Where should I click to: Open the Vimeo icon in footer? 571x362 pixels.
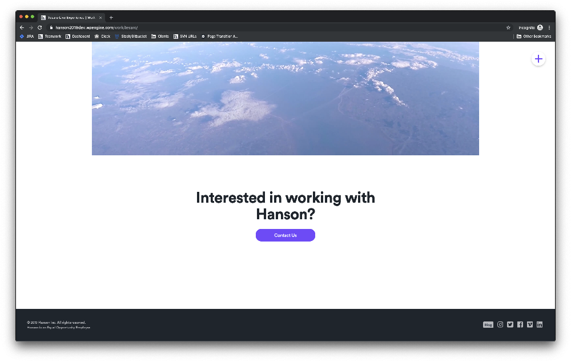pos(530,324)
